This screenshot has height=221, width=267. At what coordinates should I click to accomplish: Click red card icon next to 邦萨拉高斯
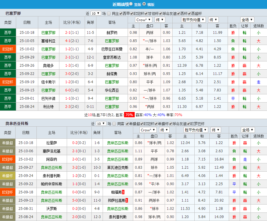127,201
